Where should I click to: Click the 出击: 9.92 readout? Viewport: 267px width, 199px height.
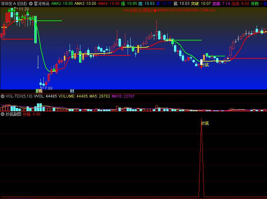pyautogui.click(x=240, y=4)
